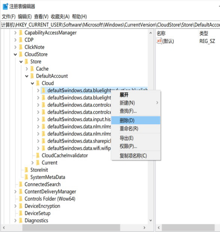Select the CloudStore folder icon

point(21,55)
